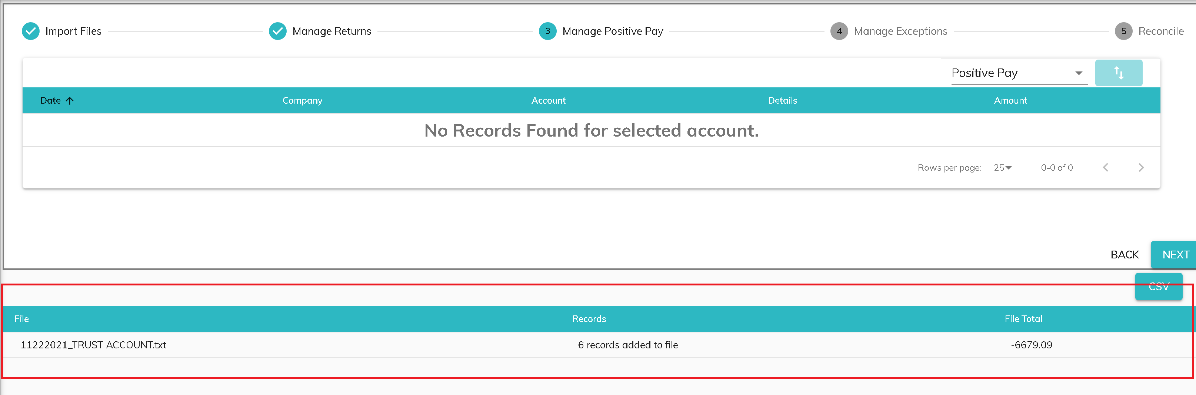Click the Manage Returns completed checkmark icon
The image size is (1196, 395).
278,31
